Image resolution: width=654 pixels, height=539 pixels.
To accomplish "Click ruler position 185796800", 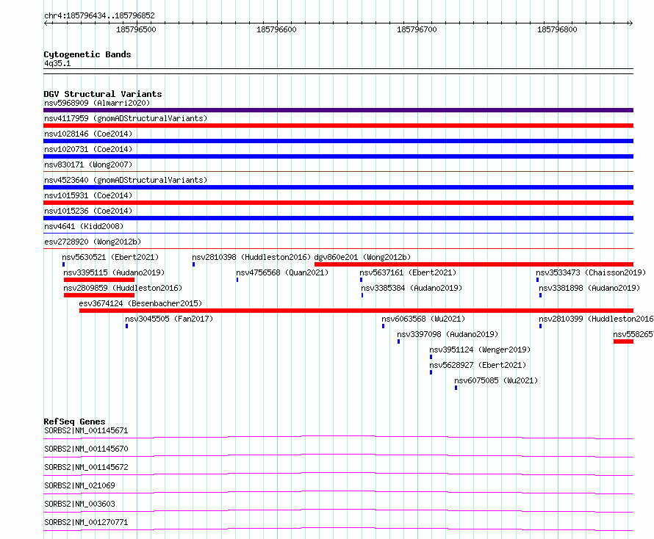I will coord(557,29).
